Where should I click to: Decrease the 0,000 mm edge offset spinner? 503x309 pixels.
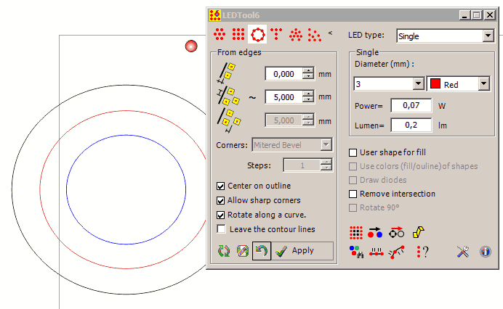coord(308,77)
